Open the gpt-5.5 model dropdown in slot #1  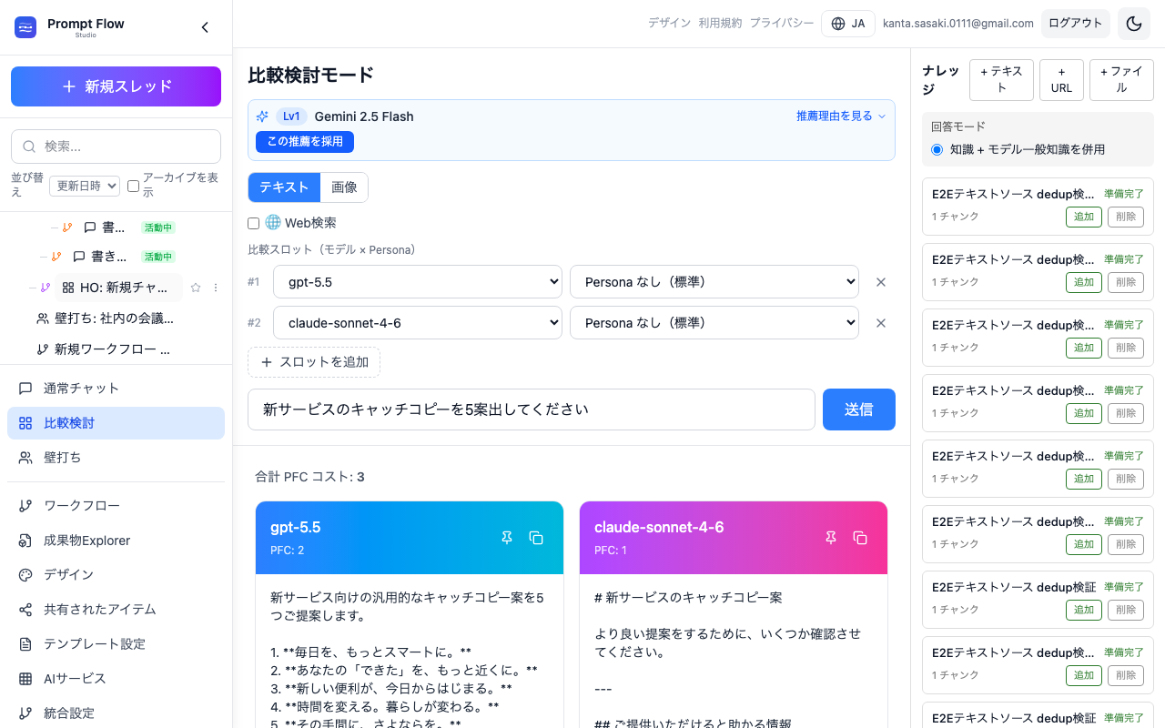click(418, 282)
